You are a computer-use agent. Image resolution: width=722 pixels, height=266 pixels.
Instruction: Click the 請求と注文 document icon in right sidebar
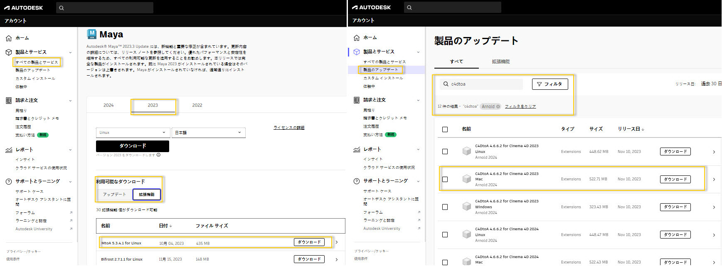point(357,100)
